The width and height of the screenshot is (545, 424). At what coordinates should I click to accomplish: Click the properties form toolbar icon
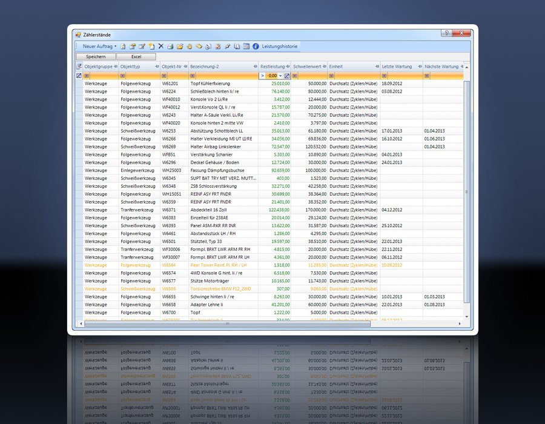point(133,46)
